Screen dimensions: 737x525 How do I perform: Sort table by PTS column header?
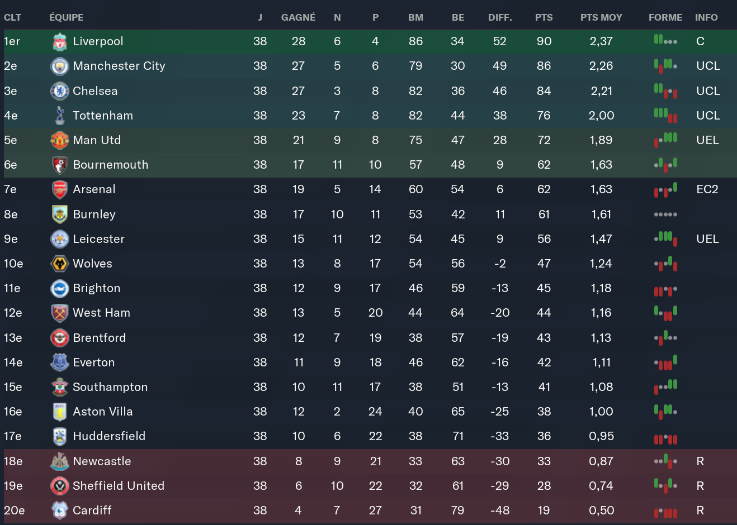[544, 17]
